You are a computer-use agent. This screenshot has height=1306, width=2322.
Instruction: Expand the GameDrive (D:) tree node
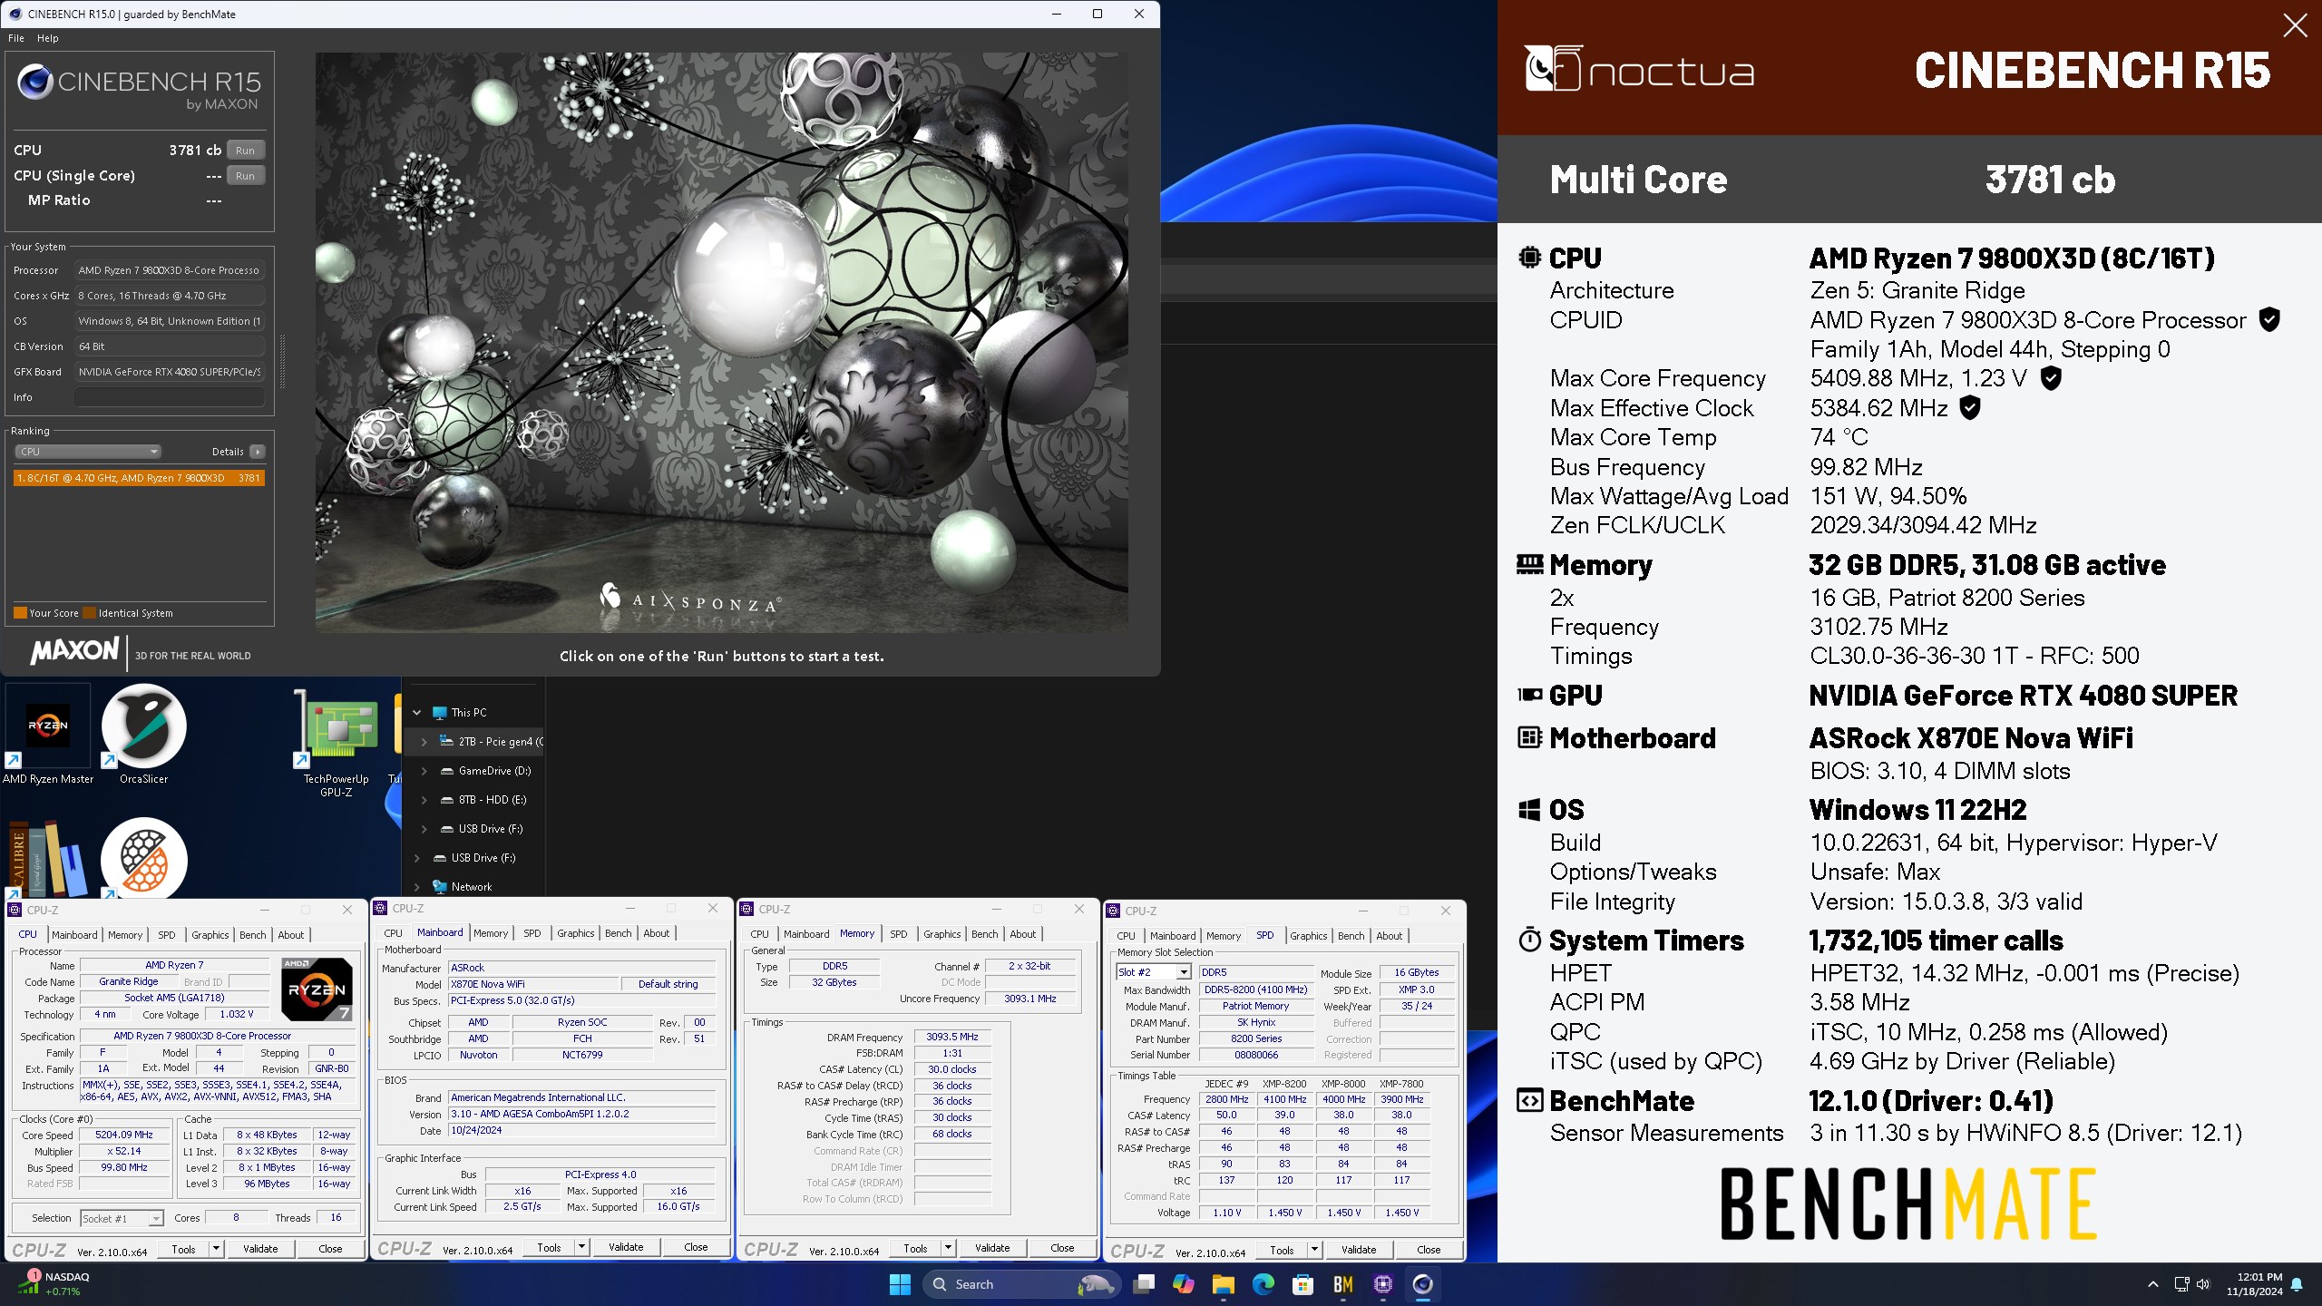(424, 771)
